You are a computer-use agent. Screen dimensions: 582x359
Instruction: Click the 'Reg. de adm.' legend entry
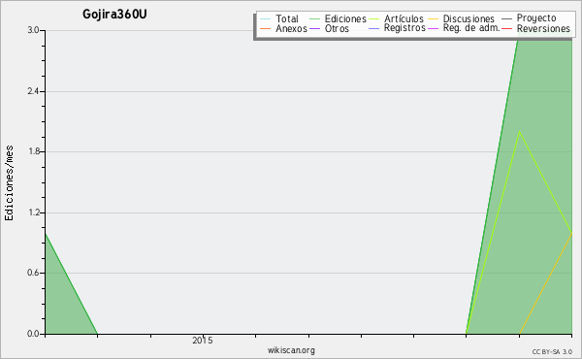pyautogui.click(x=471, y=28)
